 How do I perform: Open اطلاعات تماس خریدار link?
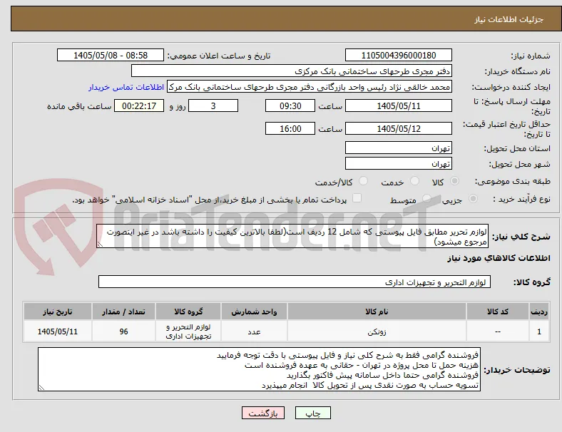point(126,87)
